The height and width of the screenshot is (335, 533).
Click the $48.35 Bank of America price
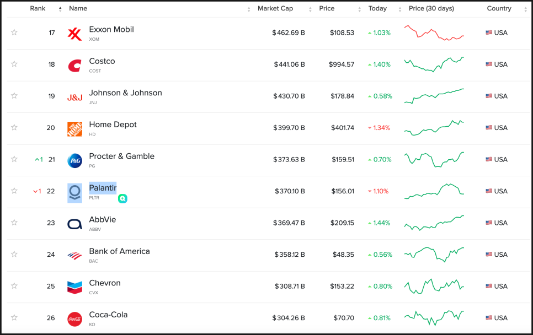[x=343, y=255]
